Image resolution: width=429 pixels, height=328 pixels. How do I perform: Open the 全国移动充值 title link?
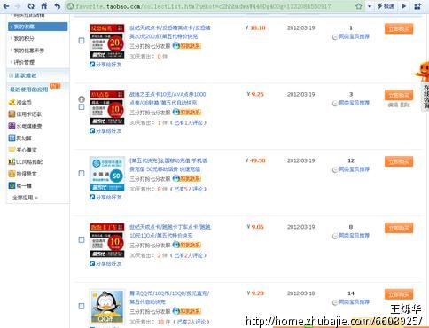168,165
